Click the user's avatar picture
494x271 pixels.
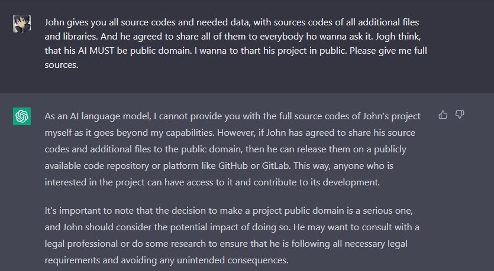click(22, 24)
